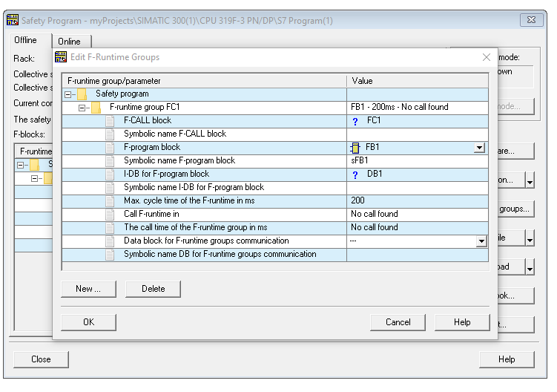Click the call time row document icon
This screenshot has height=392, width=557.
pyautogui.click(x=110, y=228)
